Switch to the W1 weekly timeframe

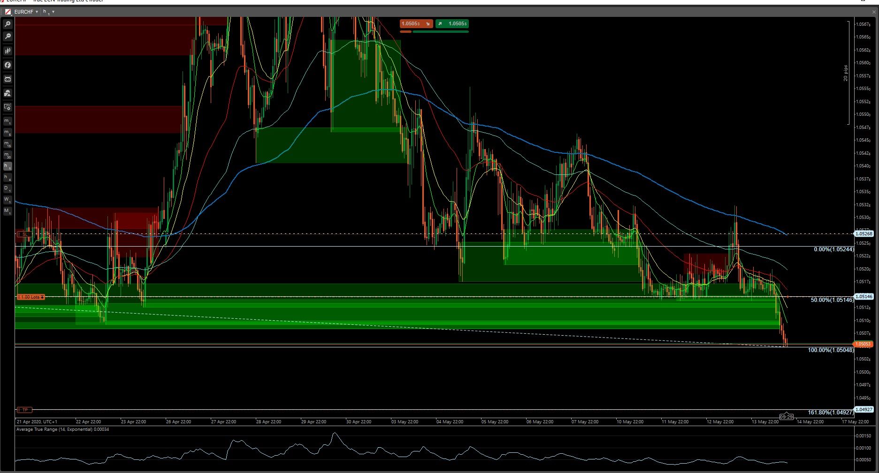8,200
